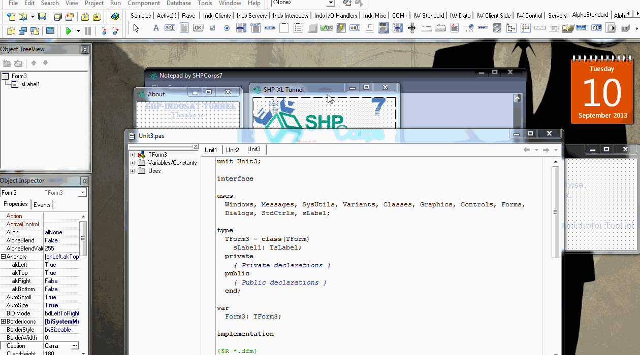640x355 pixels.
Task: Select sLabel1 in Object TreeView
Action: pyautogui.click(x=30, y=84)
